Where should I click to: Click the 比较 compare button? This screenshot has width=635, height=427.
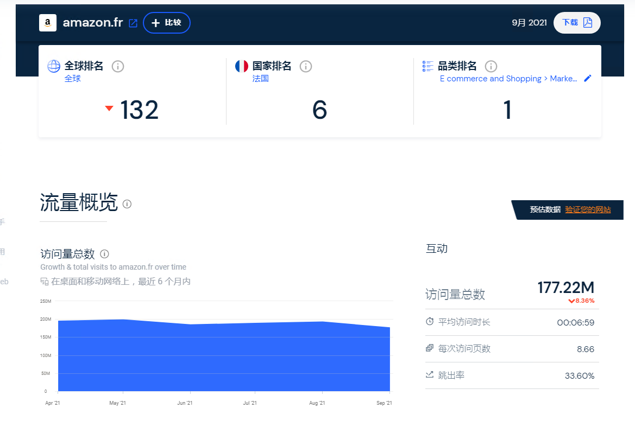[x=166, y=23]
